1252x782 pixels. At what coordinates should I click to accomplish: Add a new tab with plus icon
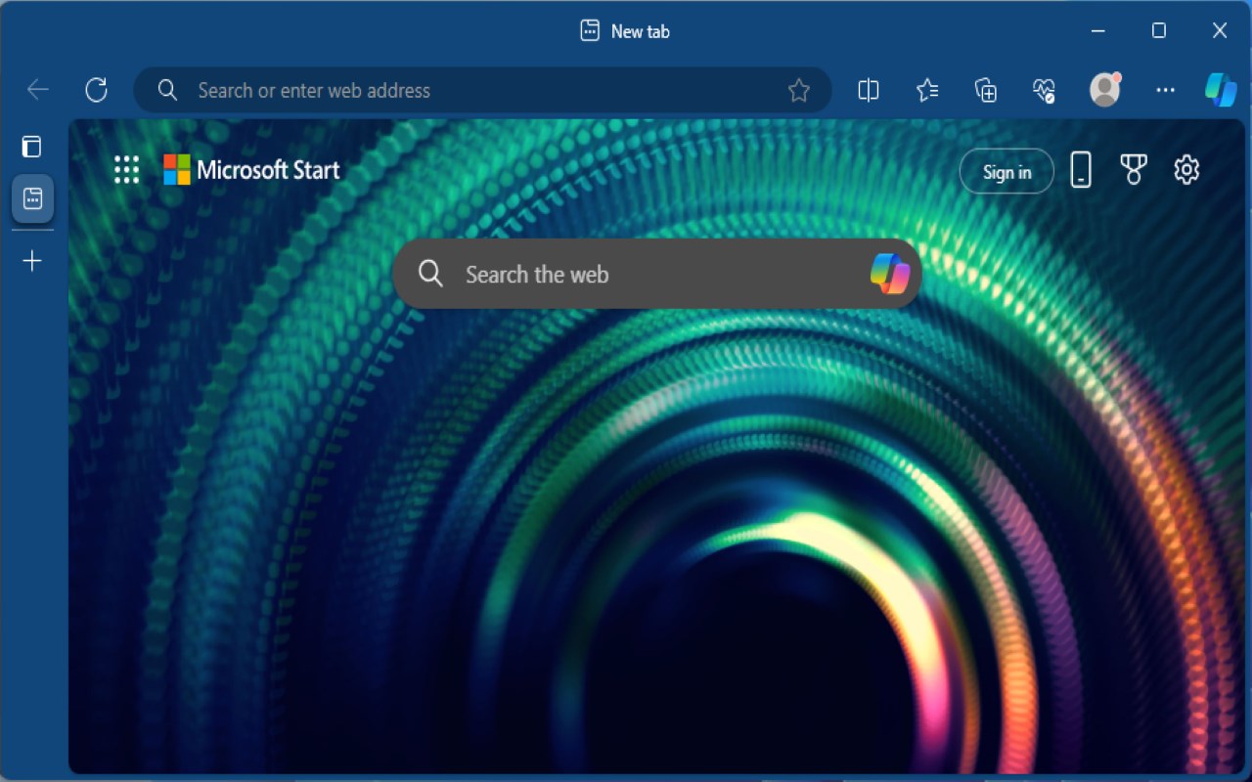[32, 261]
